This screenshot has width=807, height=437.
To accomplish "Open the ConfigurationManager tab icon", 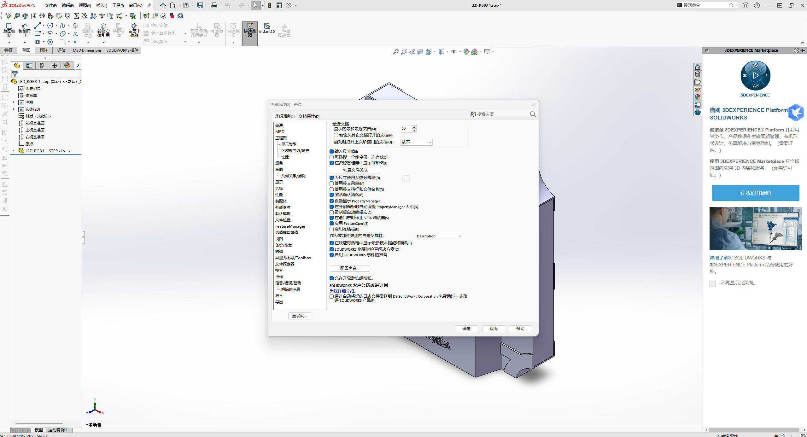I will pos(42,66).
